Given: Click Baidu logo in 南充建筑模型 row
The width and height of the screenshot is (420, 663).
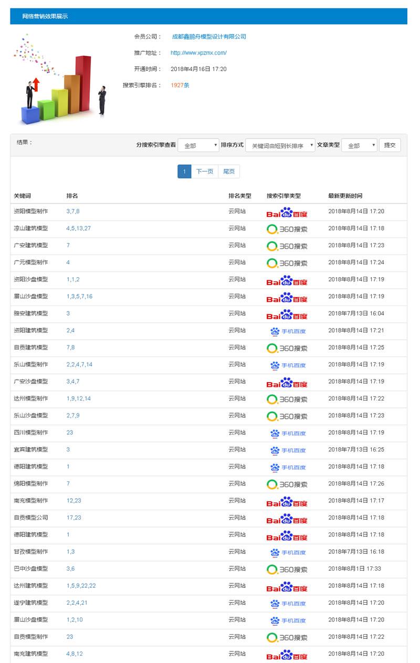Looking at the screenshot, I should (x=287, y=655).
